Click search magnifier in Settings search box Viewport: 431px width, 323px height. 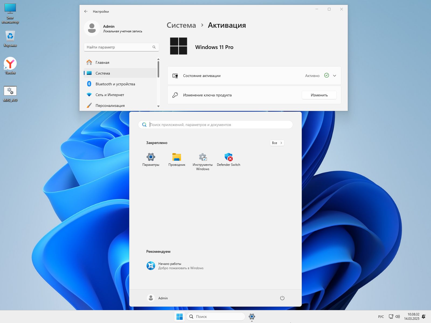(154, 47)
